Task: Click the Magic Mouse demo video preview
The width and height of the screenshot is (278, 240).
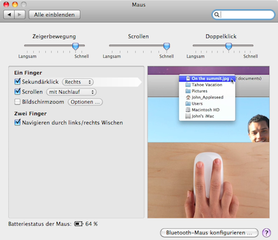Action: 209,142
